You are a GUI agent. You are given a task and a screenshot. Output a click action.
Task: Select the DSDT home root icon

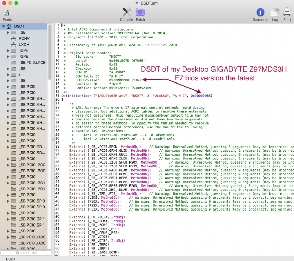(x=9, y=26)
